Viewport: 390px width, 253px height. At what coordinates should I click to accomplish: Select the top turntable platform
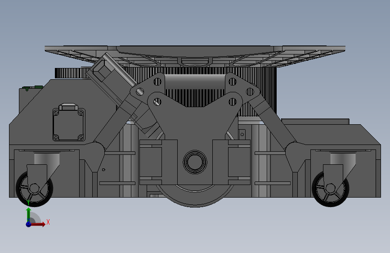195,56
